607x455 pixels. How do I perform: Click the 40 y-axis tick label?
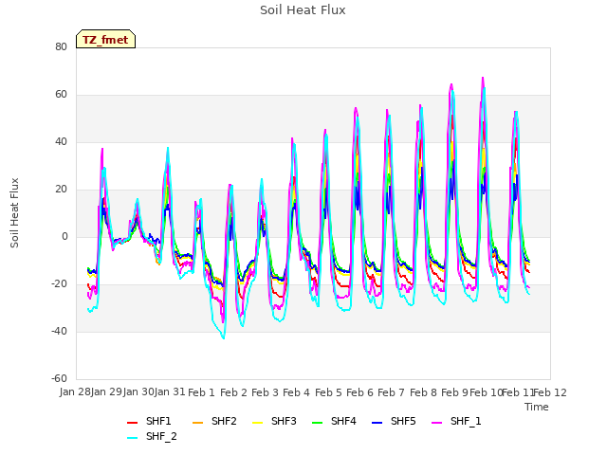[x=61, y=141]
